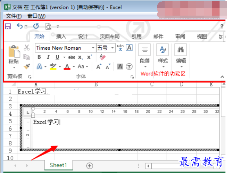Open Customize Quick Access Toolbar arrow
Viewport: 227px width, 174px height.
[x=58, y=27]
